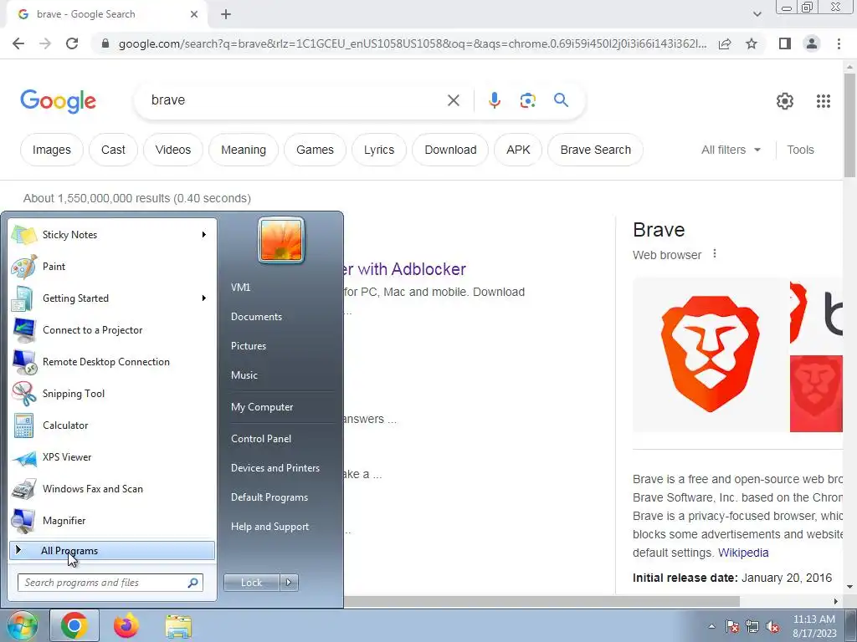
Task: Click the magnifier search button
Action: click(561, 100)
